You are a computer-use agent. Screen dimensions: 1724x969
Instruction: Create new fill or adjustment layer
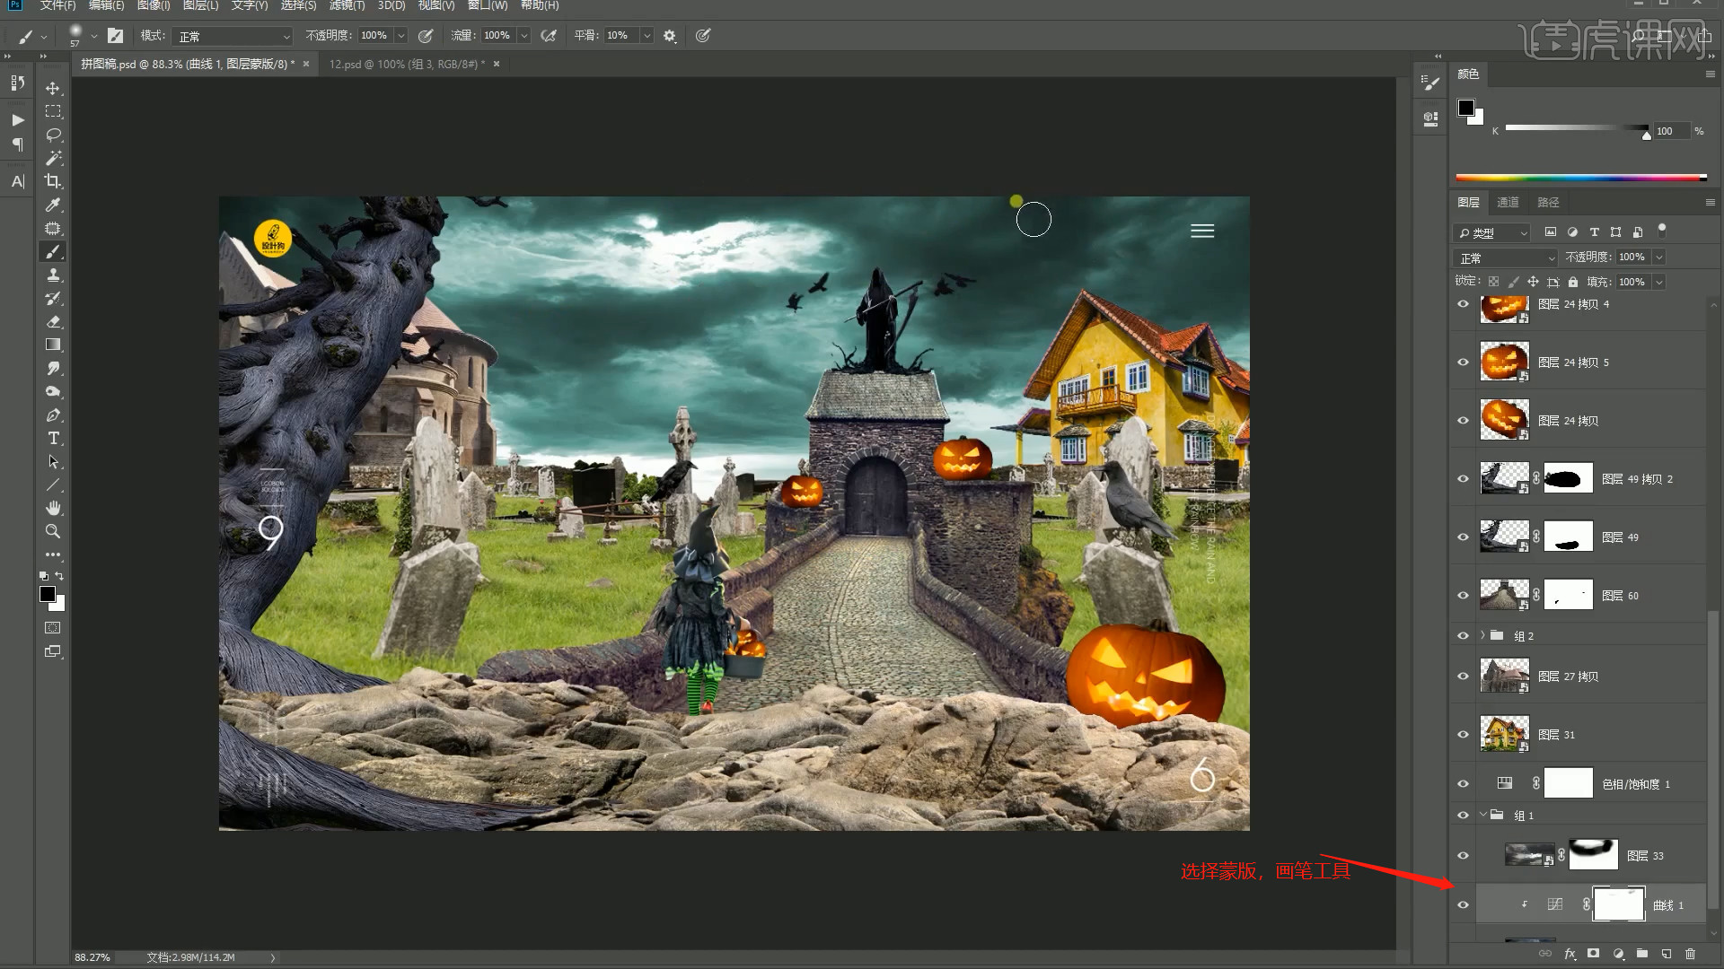tap(1618, 954)
